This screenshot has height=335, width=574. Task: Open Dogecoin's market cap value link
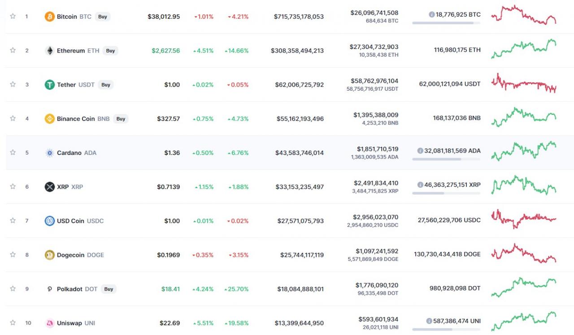click(299, 255)
